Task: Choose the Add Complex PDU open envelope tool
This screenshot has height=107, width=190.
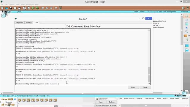Action: tap(187, 50)
